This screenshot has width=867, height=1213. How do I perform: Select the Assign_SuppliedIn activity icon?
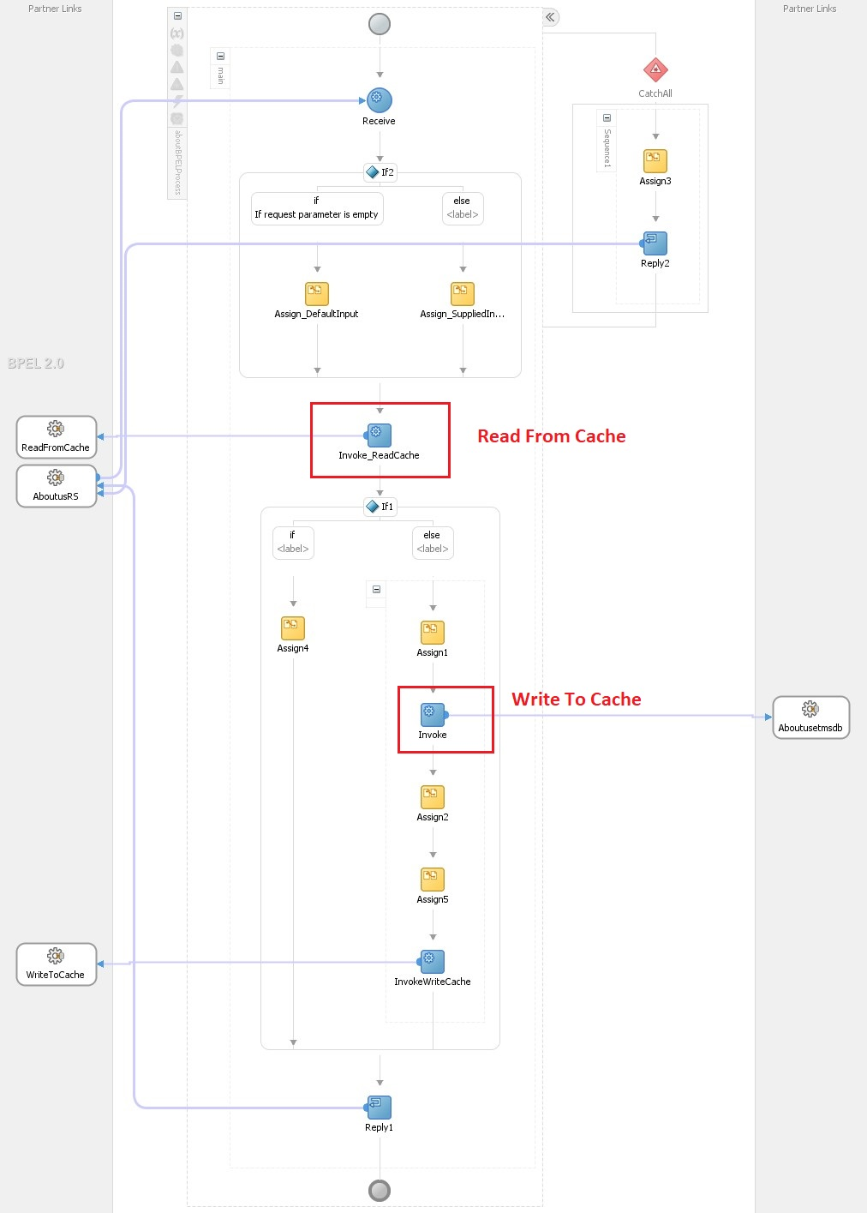click(x=463, y=292)
